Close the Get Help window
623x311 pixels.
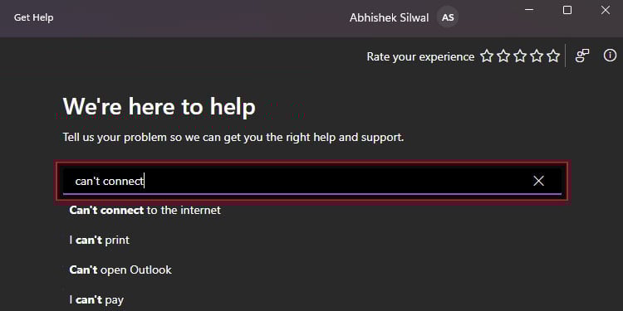pyautogui.click(x=605, y=10)
